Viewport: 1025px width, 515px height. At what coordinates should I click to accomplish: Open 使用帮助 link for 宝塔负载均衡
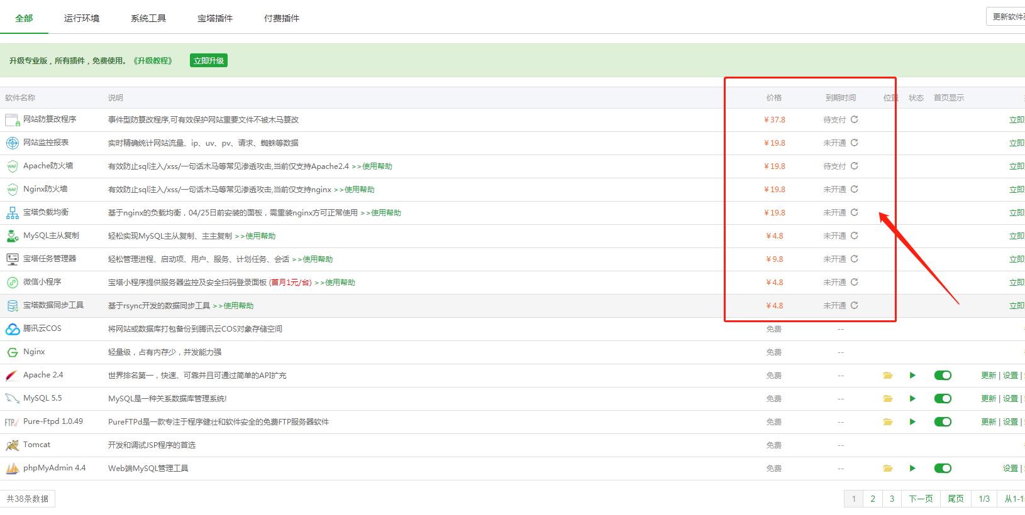tap(380, 213)
